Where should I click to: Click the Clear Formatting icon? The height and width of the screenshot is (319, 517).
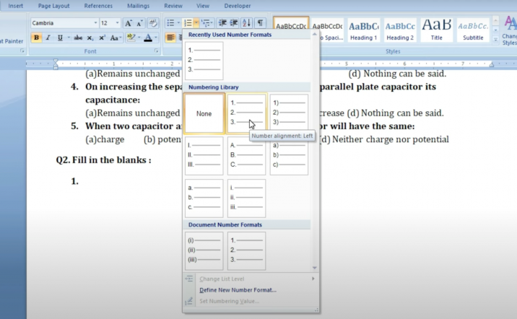tap(153, 23)
